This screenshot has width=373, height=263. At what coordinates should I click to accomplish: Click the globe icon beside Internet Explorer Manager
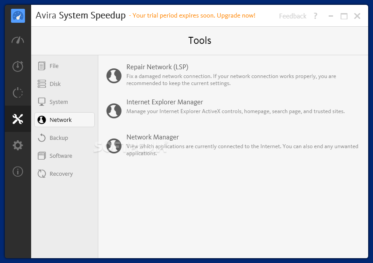[114, 111]
